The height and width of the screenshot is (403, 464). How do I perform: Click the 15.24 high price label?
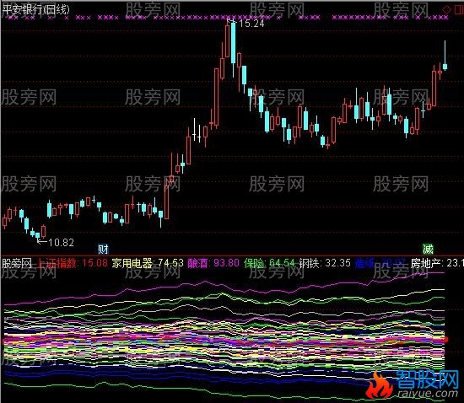(x=251, y=24)
